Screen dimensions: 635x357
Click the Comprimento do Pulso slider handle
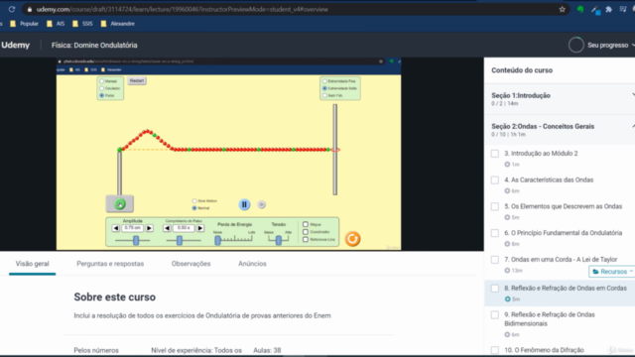180,240
